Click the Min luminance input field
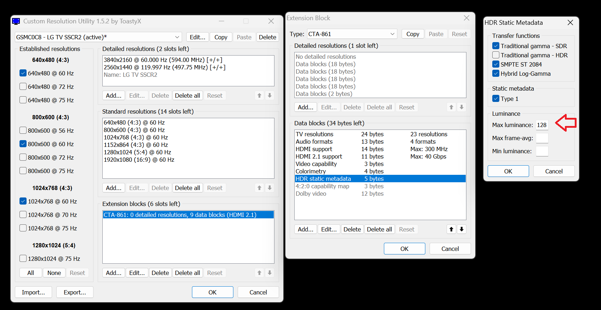 542,151
